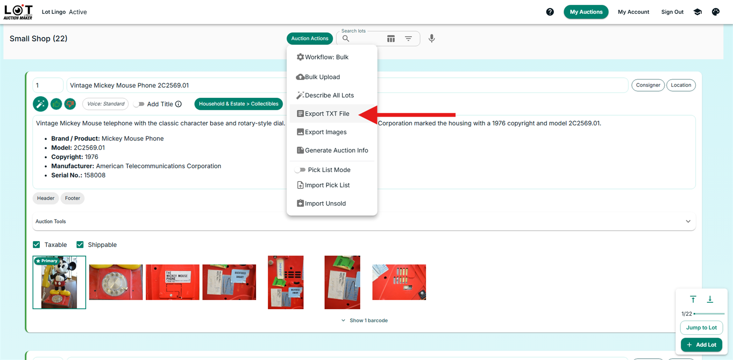Viewport: 733px width, 360px height.
Task: Click the Auction Actions button
Action: (x=310, y=38)
